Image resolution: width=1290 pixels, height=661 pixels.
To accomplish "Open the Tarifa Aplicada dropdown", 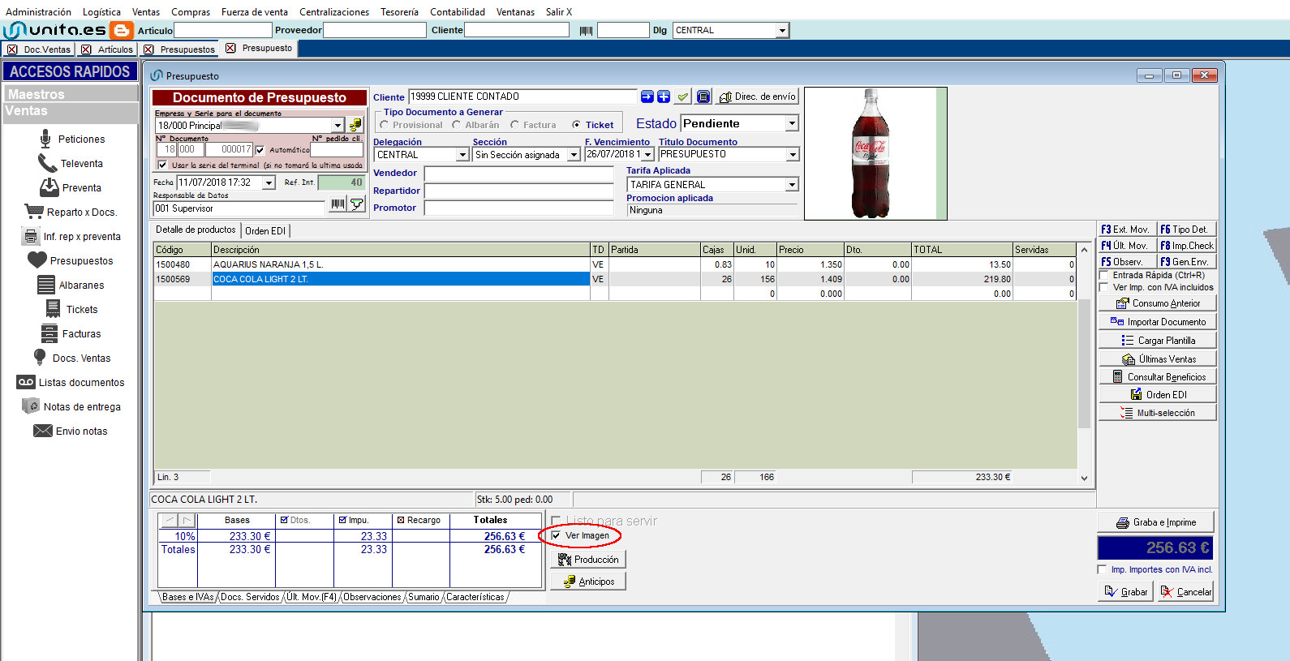I will tap(792, 185).
